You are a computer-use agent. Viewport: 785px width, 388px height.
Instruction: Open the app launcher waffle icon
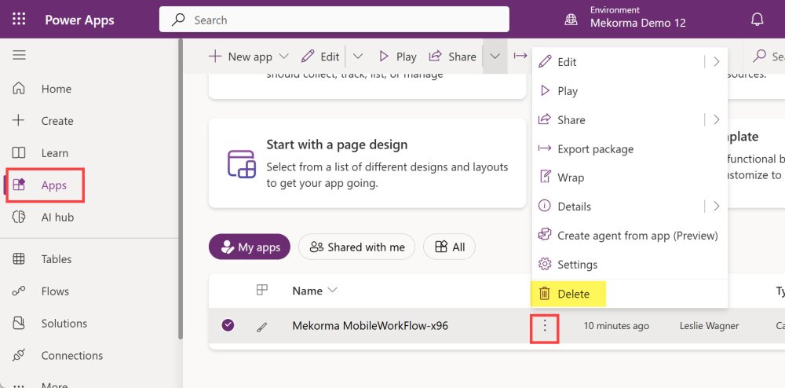click(19, 20)
